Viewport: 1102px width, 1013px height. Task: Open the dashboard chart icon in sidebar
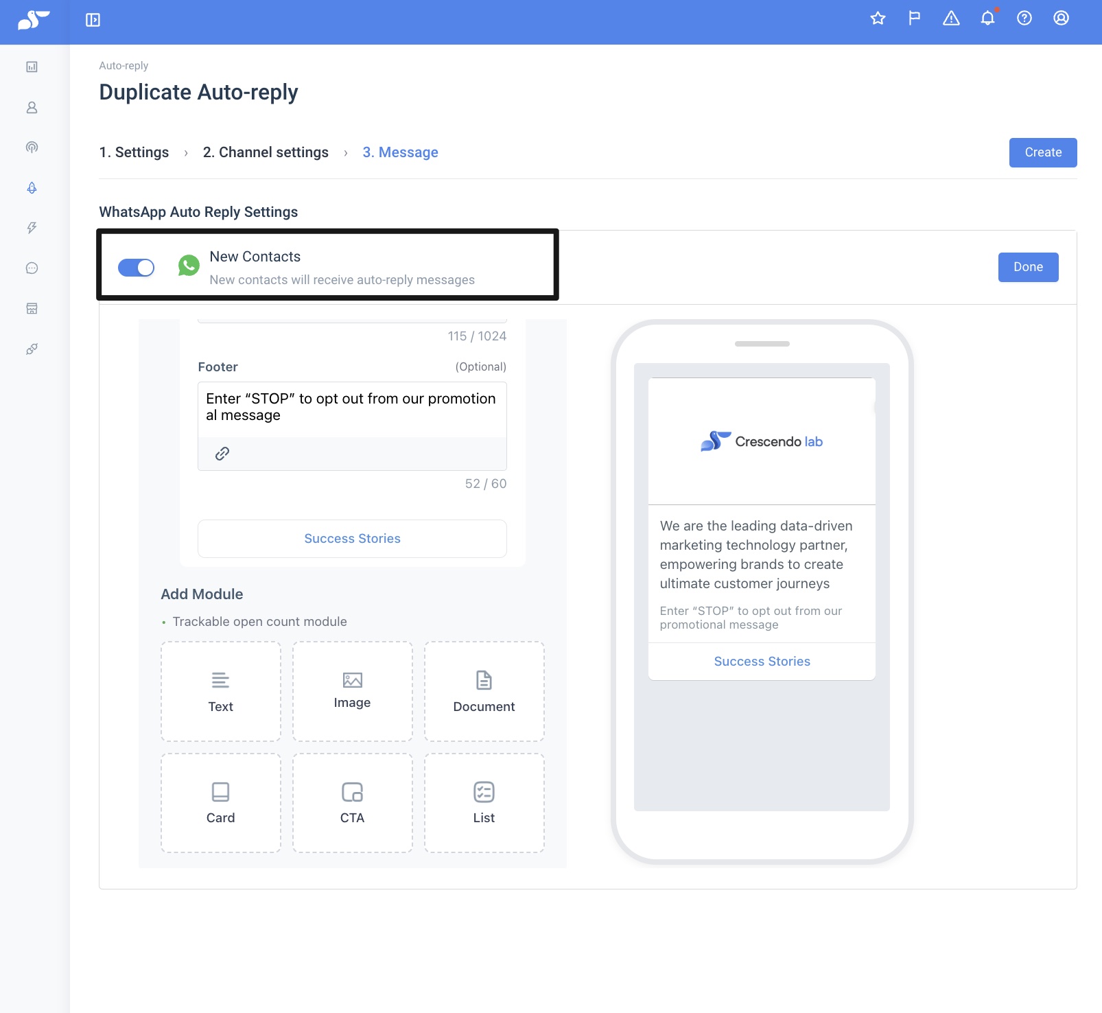(32, 67)
